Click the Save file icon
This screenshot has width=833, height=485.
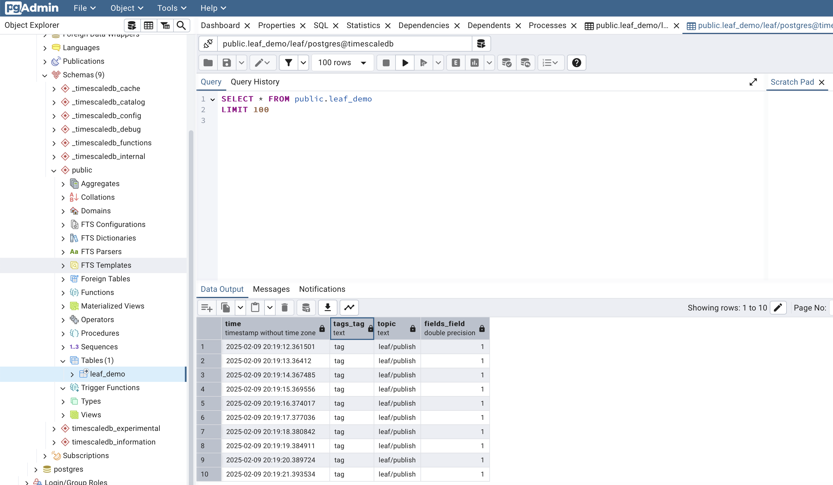coord(227,63)
